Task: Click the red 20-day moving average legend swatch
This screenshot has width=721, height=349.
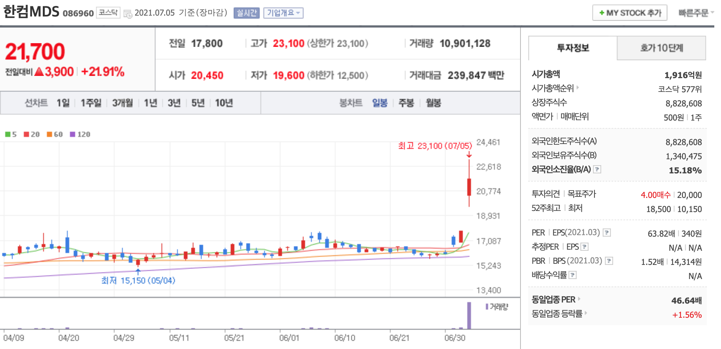Action: coord(26,134)
